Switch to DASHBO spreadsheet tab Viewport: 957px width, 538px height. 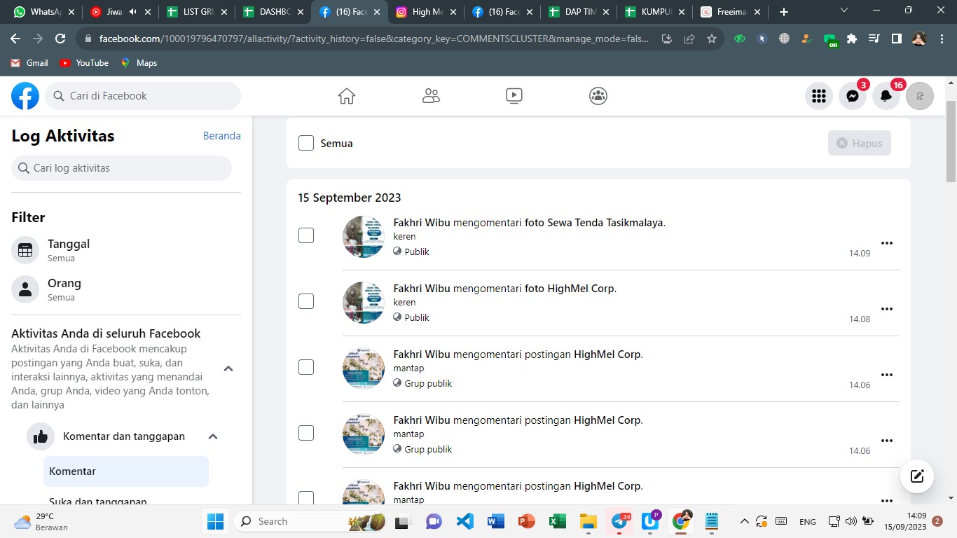click(x=272, y=12)
